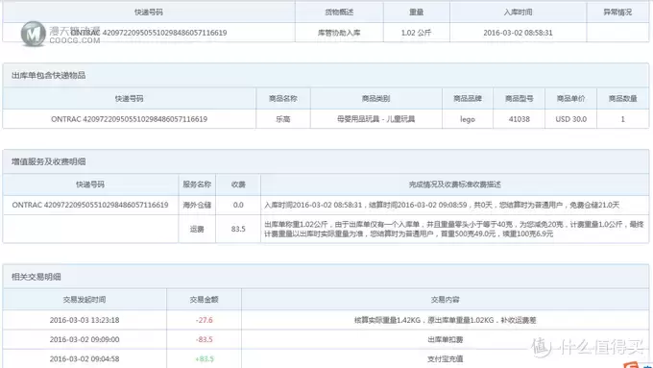653x368 pixels.
Task: Select the ONTRAC tracking number in the '海外仓储' row
Action: point(90,205)
